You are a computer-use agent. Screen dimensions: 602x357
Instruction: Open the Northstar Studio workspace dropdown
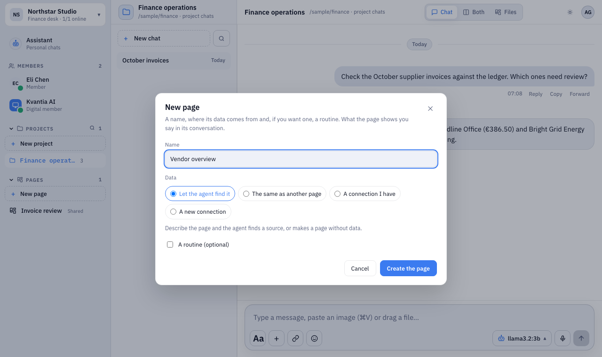point(55,15)
